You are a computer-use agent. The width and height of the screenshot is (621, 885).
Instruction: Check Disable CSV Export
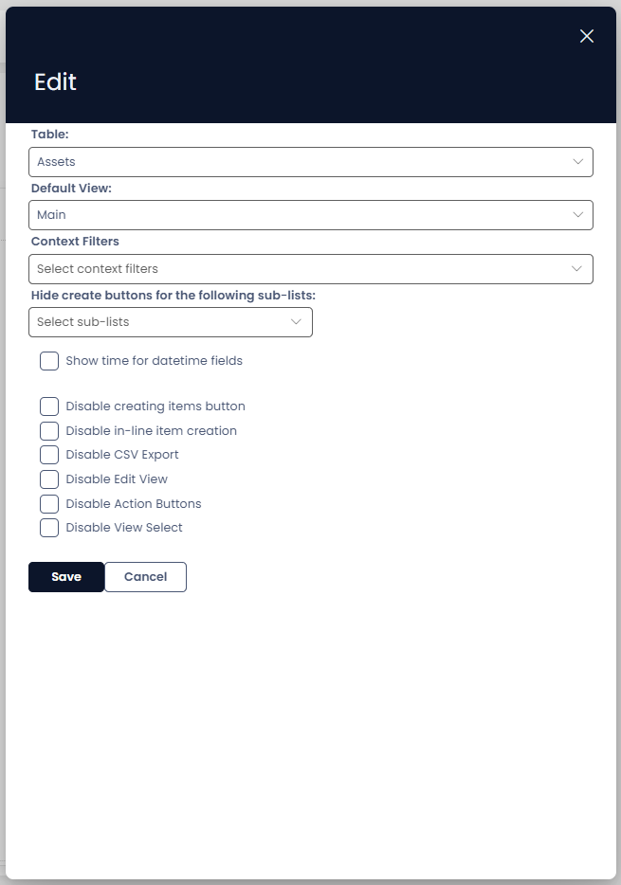[x=49, y=454]
